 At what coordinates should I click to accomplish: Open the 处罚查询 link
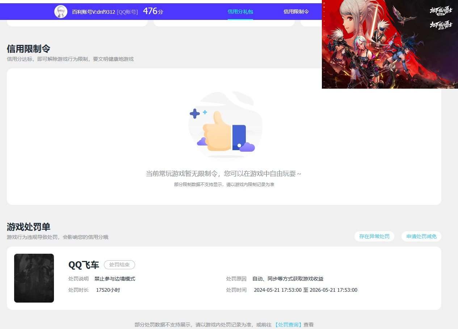point(288,325)
